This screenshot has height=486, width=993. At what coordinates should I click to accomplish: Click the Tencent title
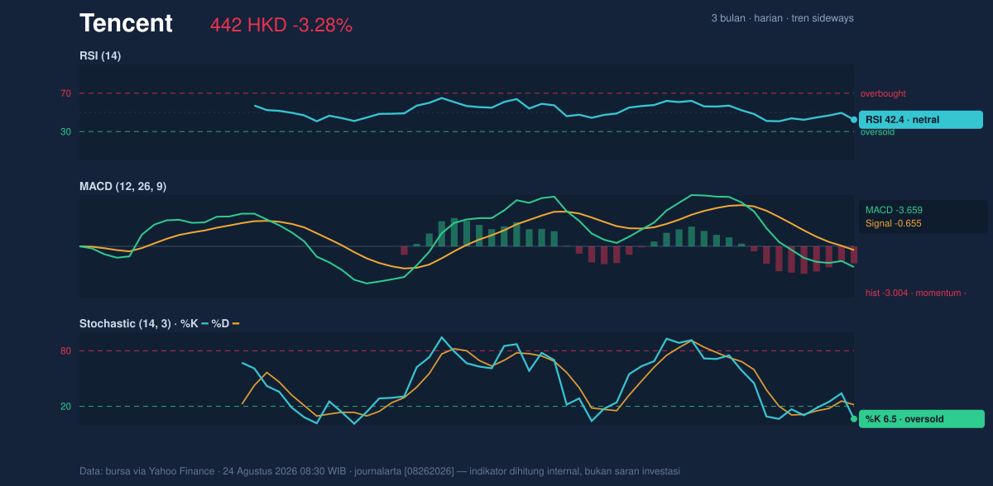click(x=126, y=24)
